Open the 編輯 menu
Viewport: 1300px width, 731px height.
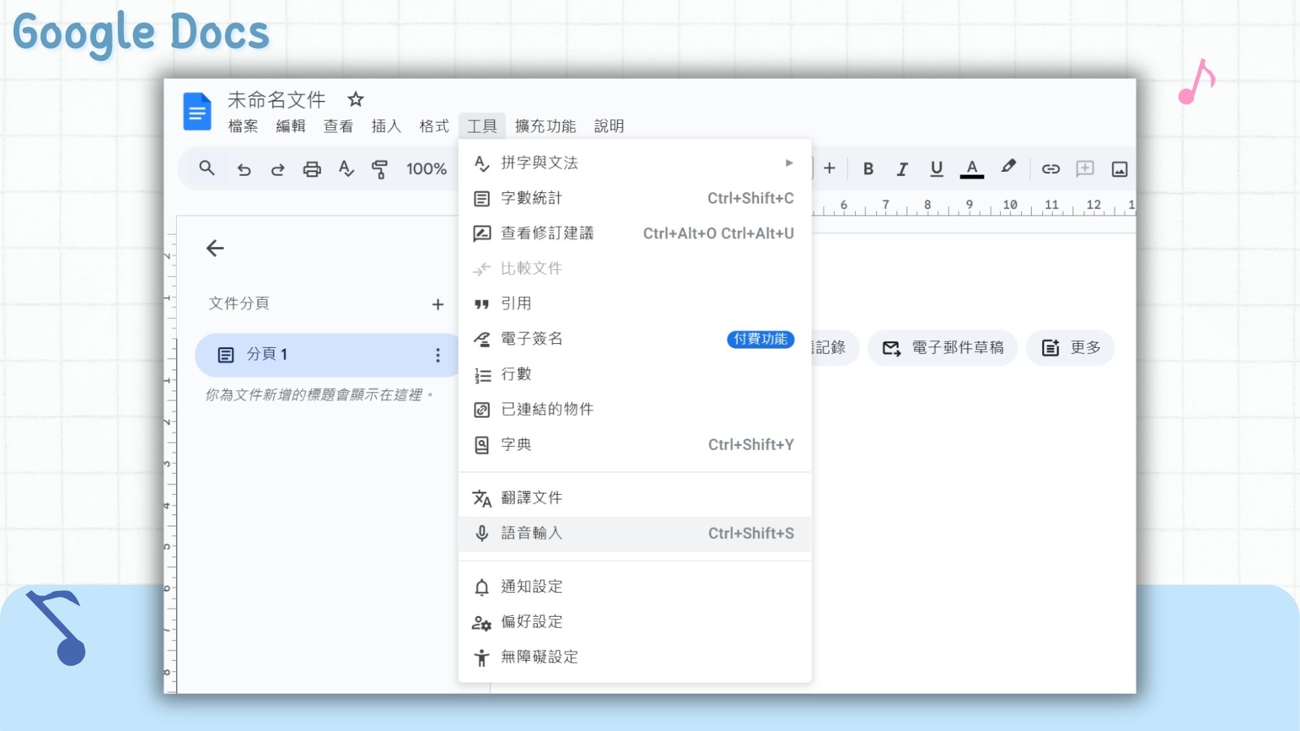290,126
